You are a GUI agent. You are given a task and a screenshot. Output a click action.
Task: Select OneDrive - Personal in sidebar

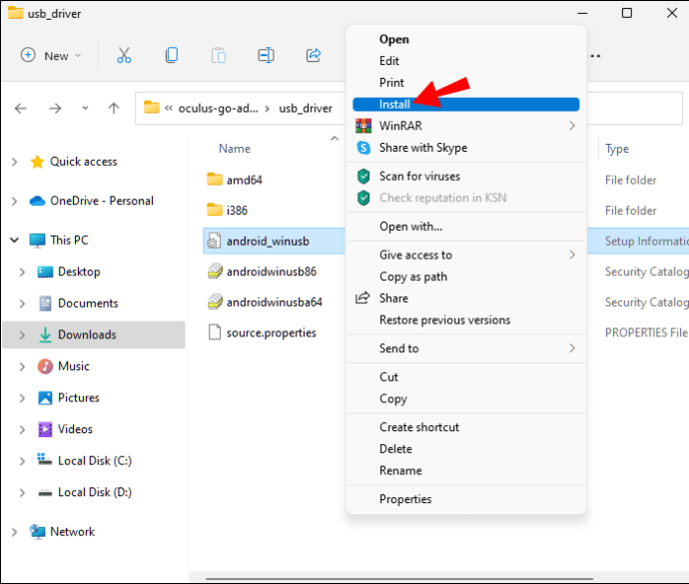[102, 201]
